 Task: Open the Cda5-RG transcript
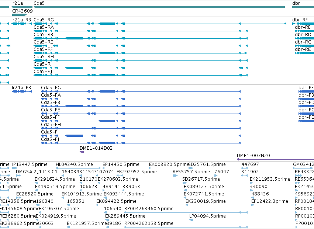(44, 20)
